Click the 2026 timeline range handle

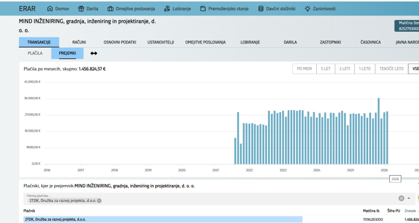pyautogui.click(x=395, y=179)
